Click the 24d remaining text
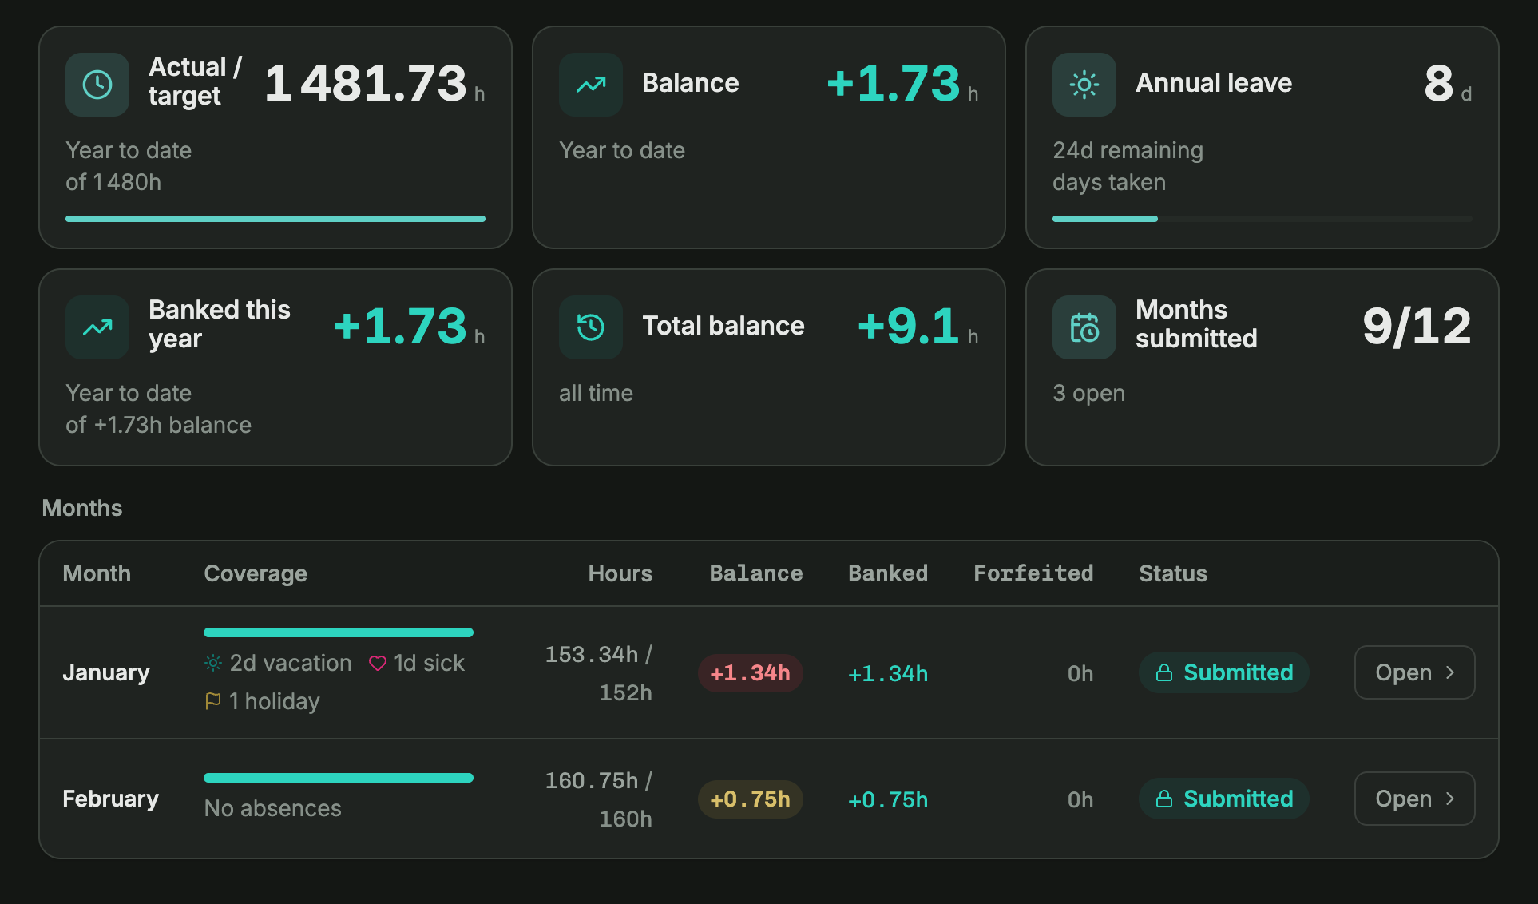Image resolution: width=1538 pixels, height=904 pixels. point(1128,150)
